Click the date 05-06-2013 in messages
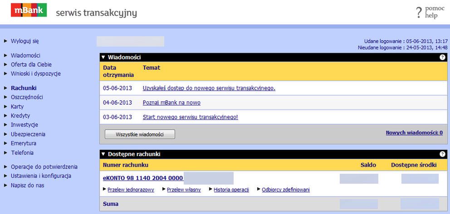The width and height of the screenshot is (450, 214). coord(117,88)
